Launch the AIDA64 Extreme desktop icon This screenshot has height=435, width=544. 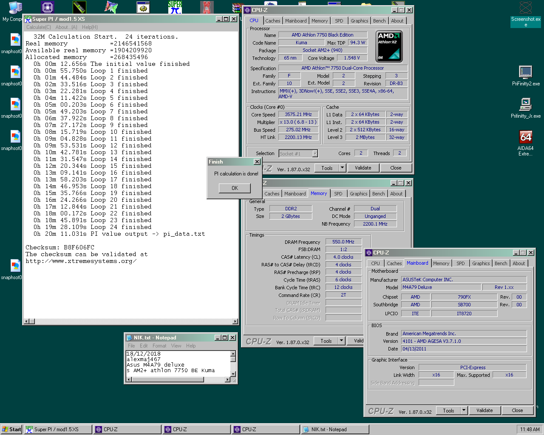click(x=526, y=143)
